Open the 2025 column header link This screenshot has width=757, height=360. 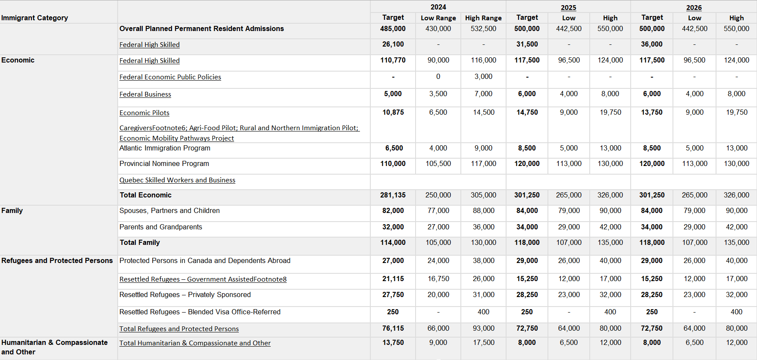[568, 8]
